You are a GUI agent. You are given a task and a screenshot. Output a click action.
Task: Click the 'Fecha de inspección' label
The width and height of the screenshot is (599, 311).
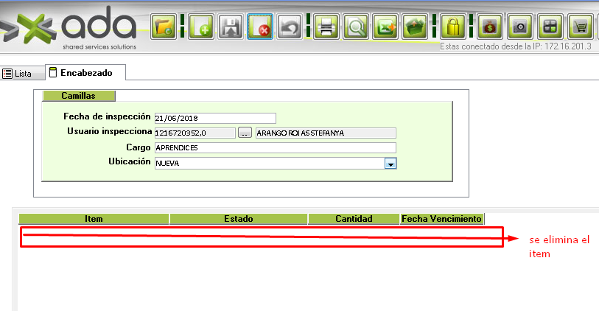pos(107,116)
